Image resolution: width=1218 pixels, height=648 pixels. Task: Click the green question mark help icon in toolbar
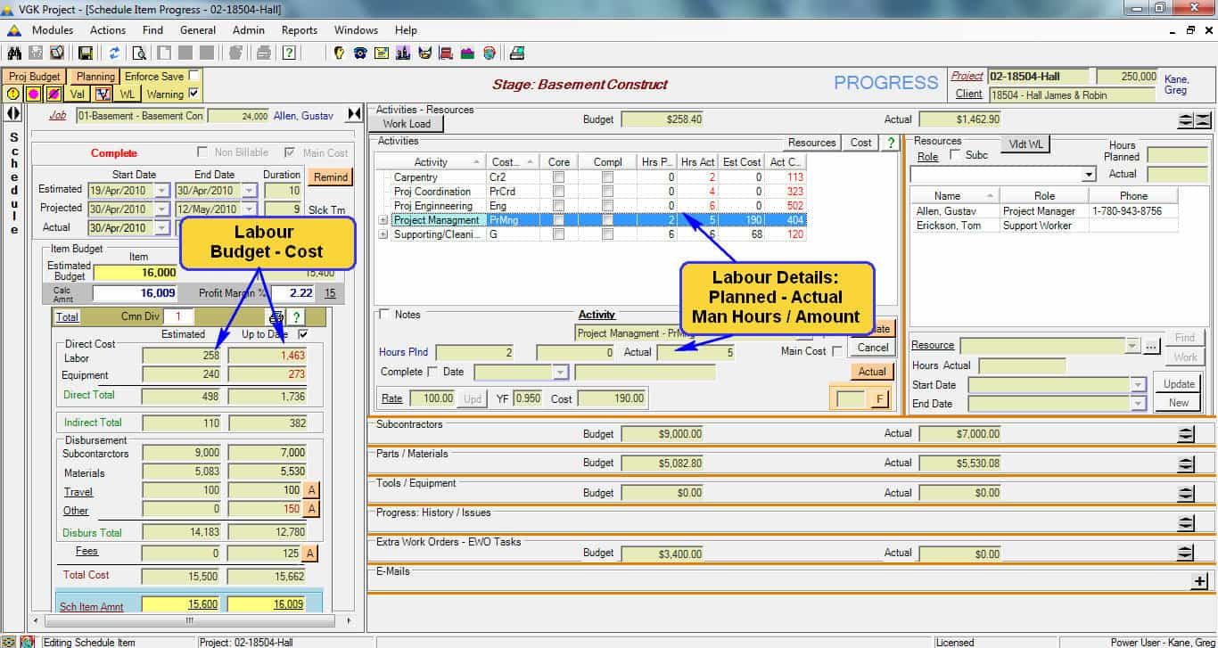tap(289, 53)
